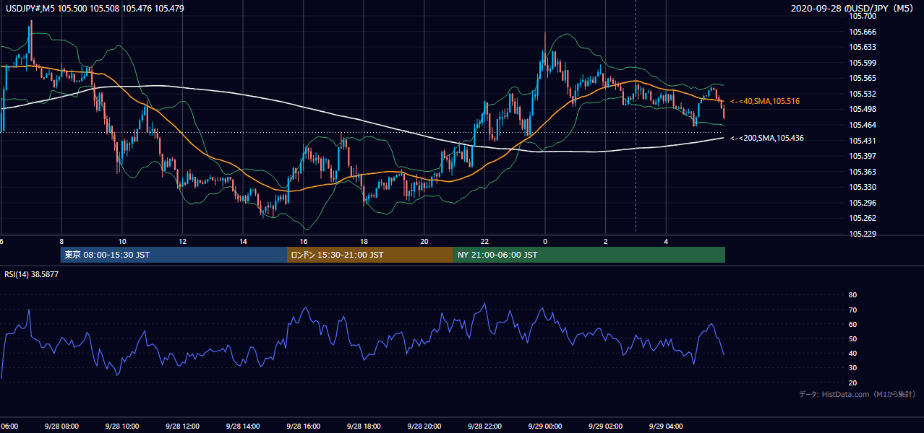
Task: Click the 9/29 00:00 time axis label
Action: pos(544,427)
